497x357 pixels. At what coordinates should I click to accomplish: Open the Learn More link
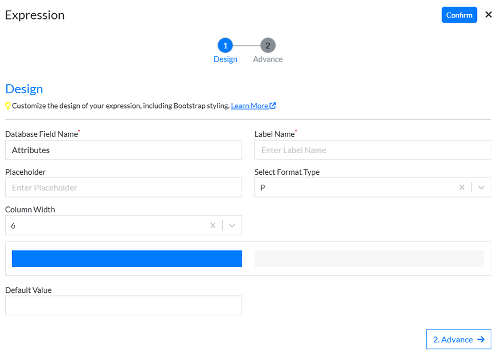(249, 105)
